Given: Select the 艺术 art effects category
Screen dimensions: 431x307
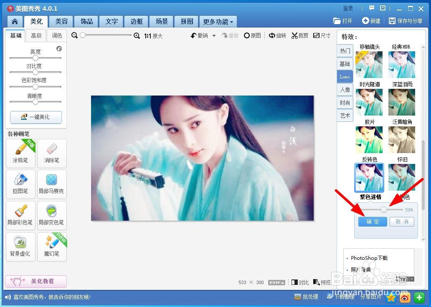Looking at the screenshot, I should click(345, 116).
